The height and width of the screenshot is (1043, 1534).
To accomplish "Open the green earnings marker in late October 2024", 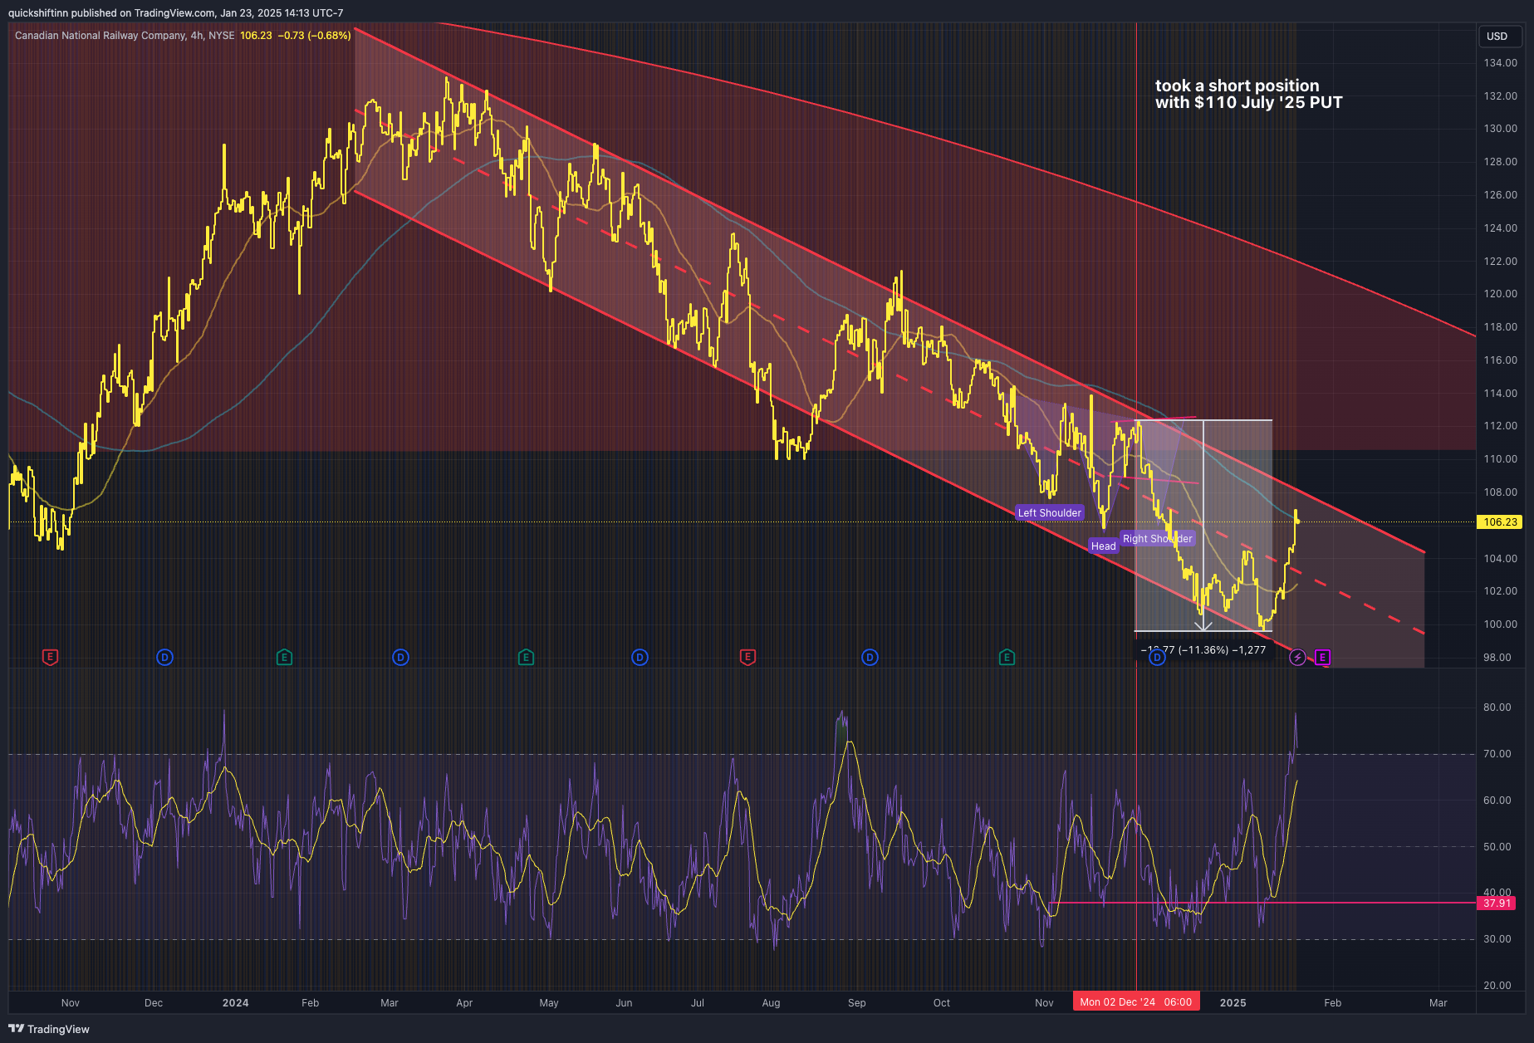I will coord(1007,658).
